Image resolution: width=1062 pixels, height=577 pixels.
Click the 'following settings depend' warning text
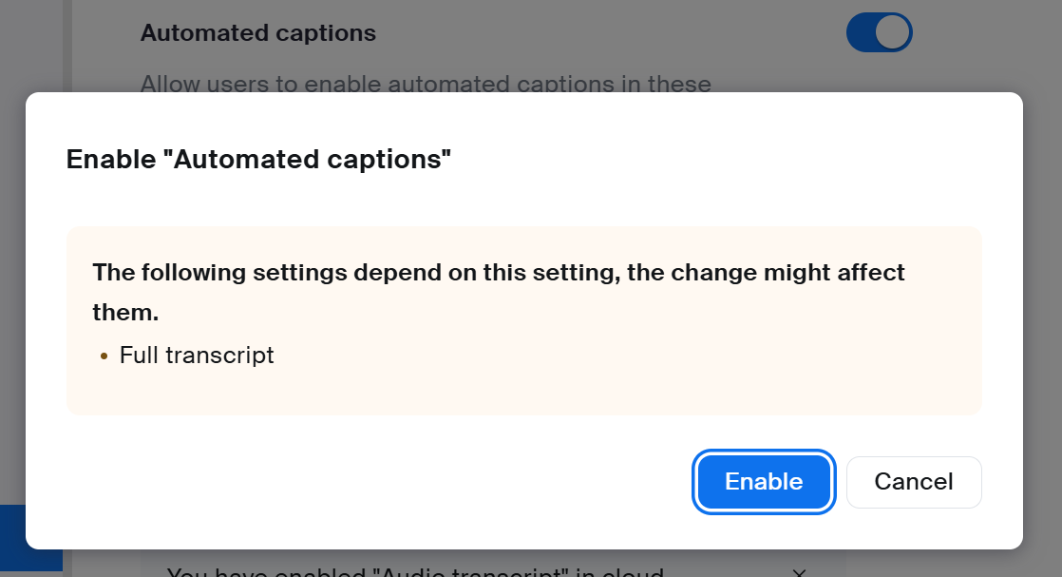click(499, 273)
